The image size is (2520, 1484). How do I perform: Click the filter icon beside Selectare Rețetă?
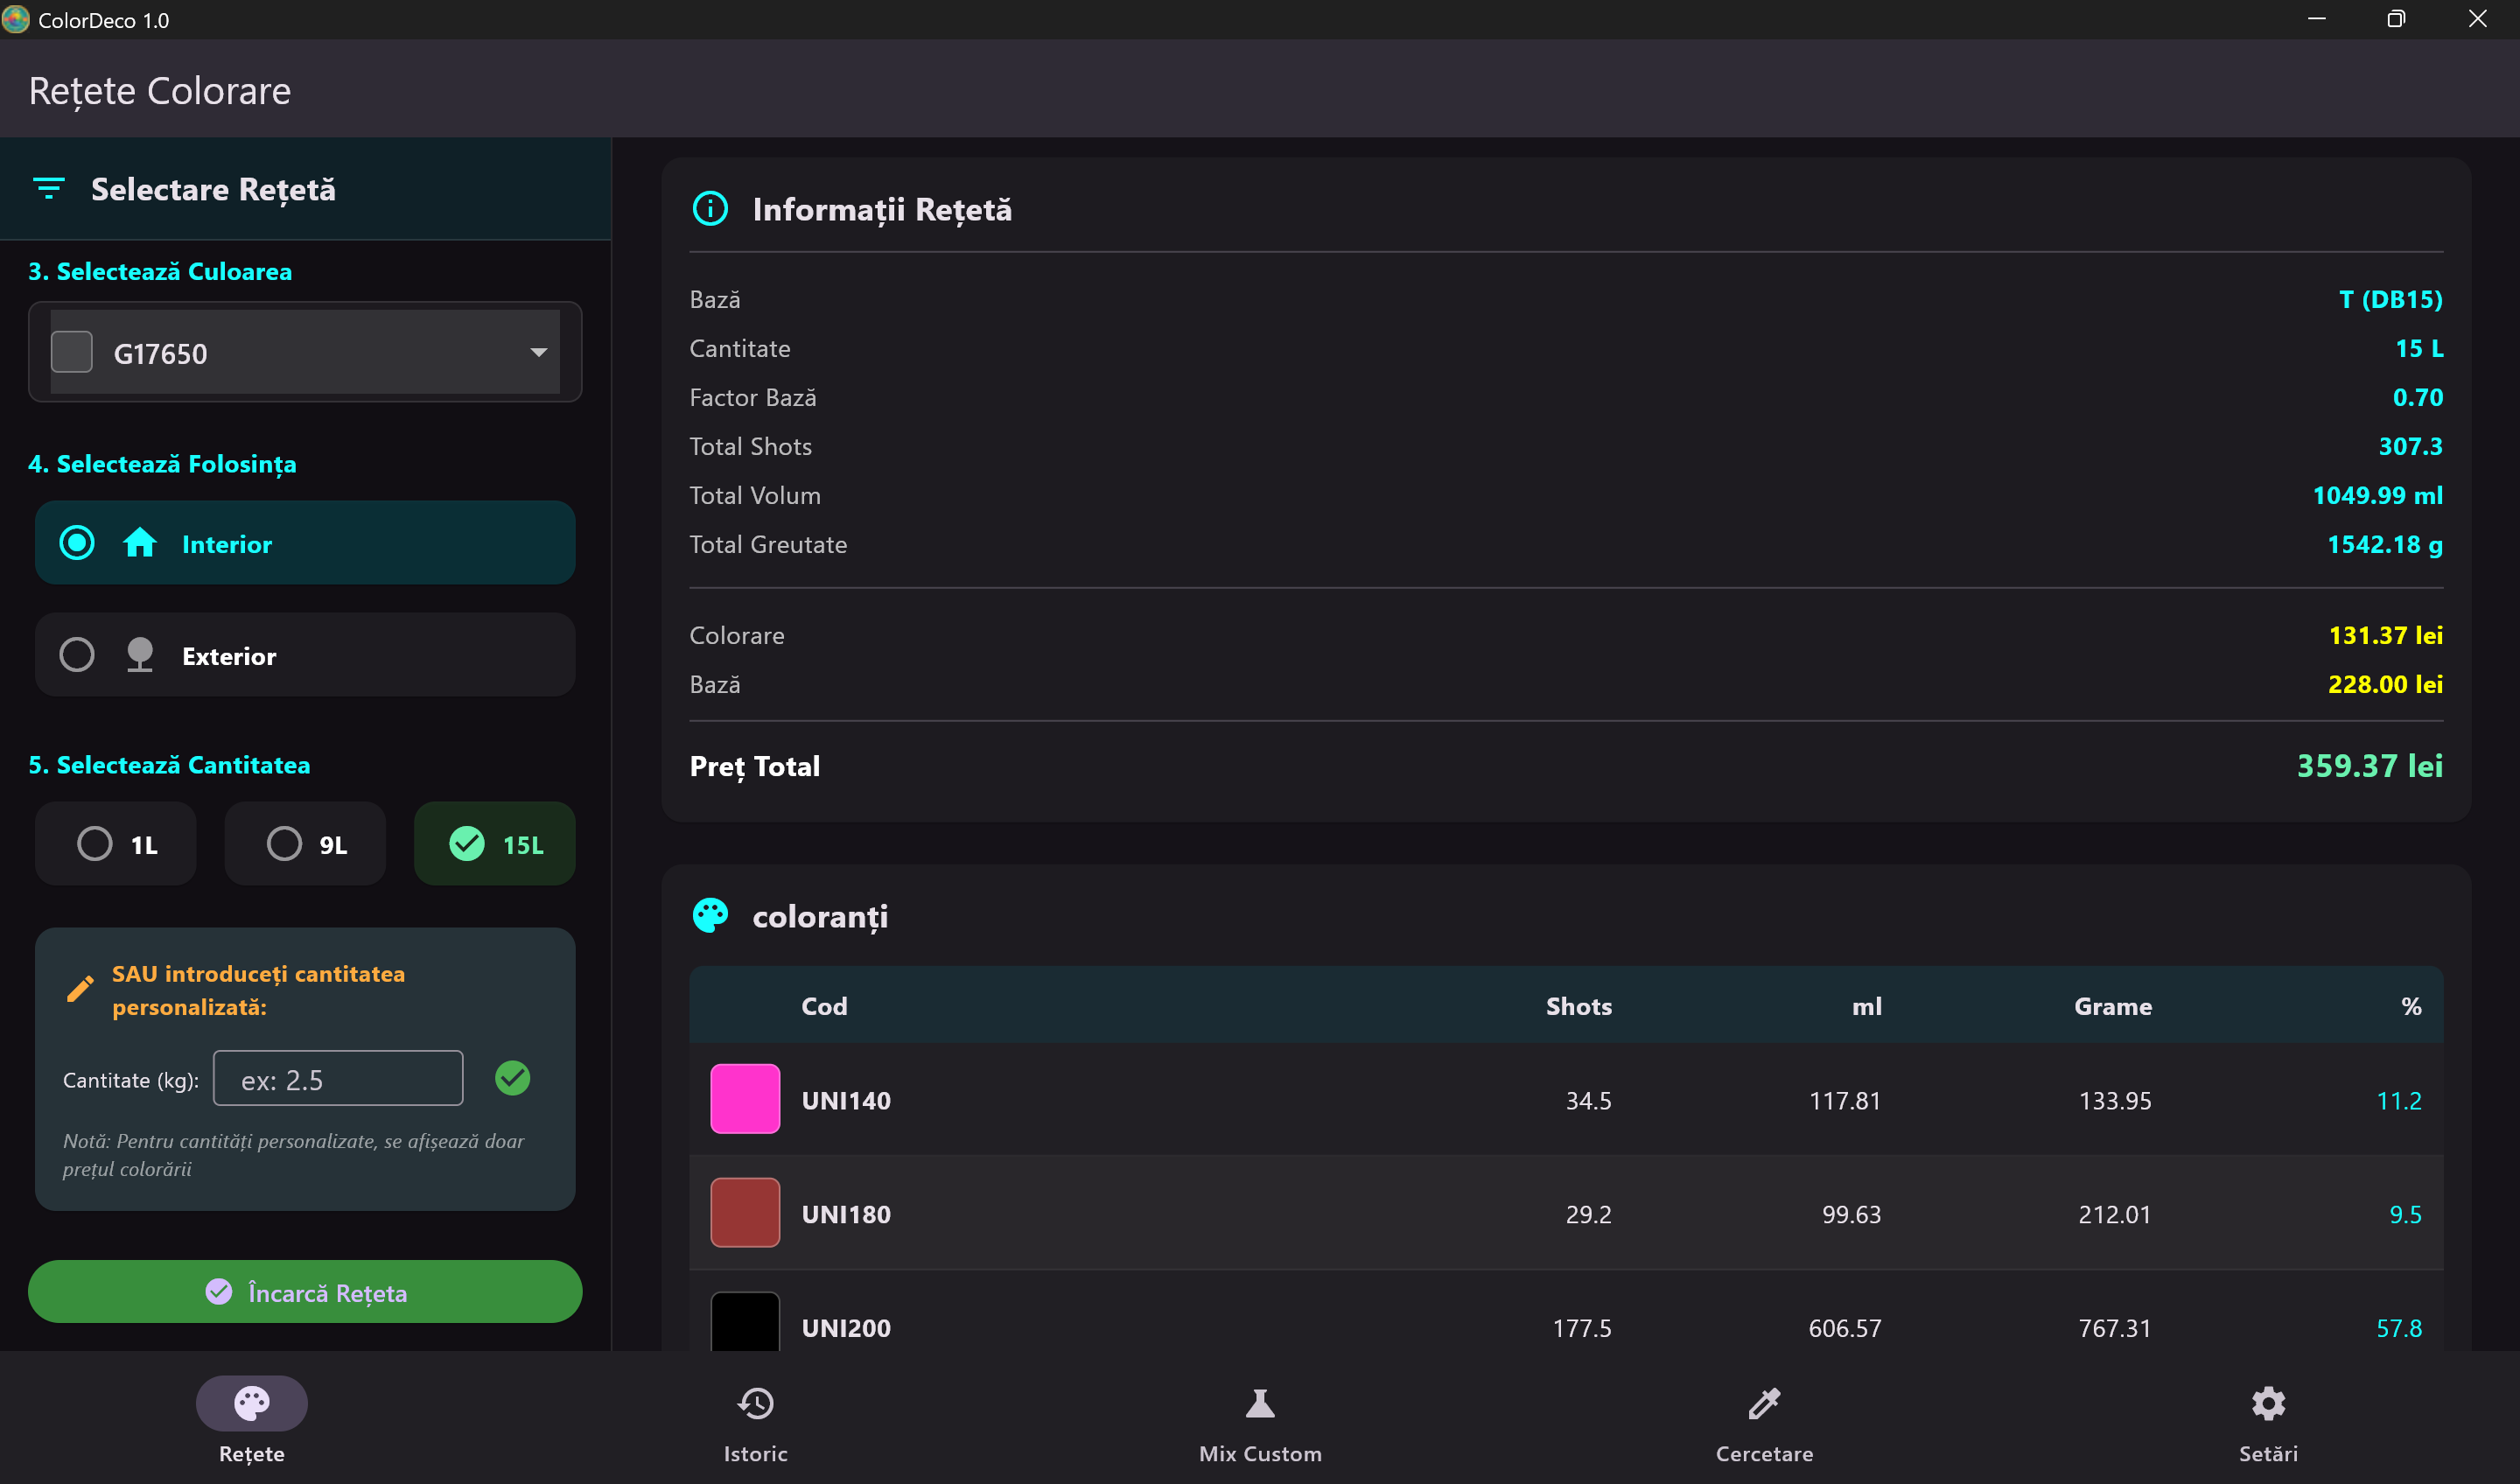(x=49, y=189)
